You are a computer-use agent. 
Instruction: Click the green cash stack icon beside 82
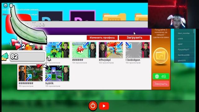coord(5,57)
